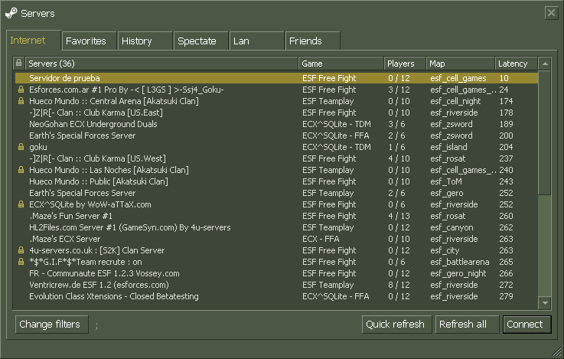The image size is (564, 359).
Task: Click lock icon on Esforces.com.ar #1 row
Action: pos(21,90)
